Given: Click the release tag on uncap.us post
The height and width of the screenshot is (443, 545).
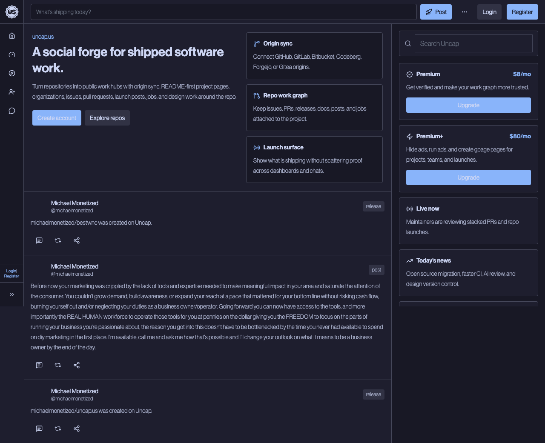Looking at the screenshot, I should (x=373, y=394).
